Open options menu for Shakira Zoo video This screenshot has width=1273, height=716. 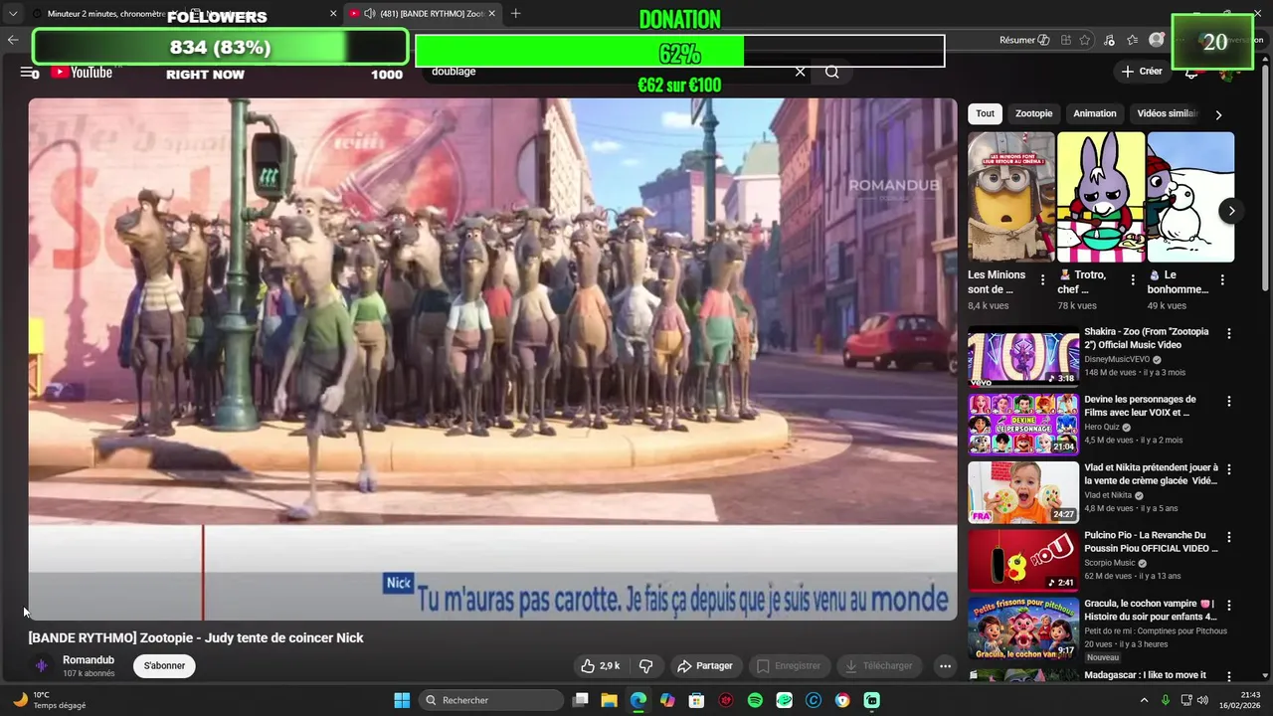(1229, 334)
